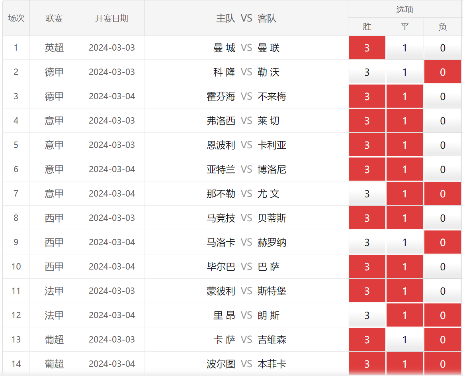Click the 开赛日期 column header

[111, 18]
